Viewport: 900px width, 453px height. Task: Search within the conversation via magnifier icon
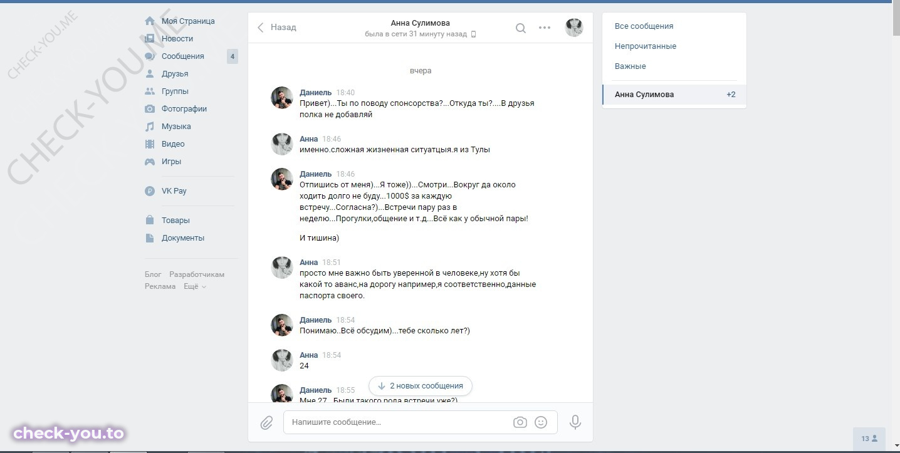[521, 28]
